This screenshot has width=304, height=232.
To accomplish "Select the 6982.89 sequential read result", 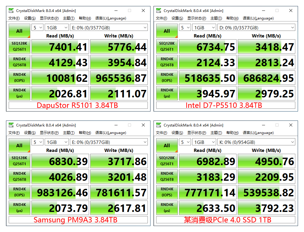I will click(x=208, y=161).
